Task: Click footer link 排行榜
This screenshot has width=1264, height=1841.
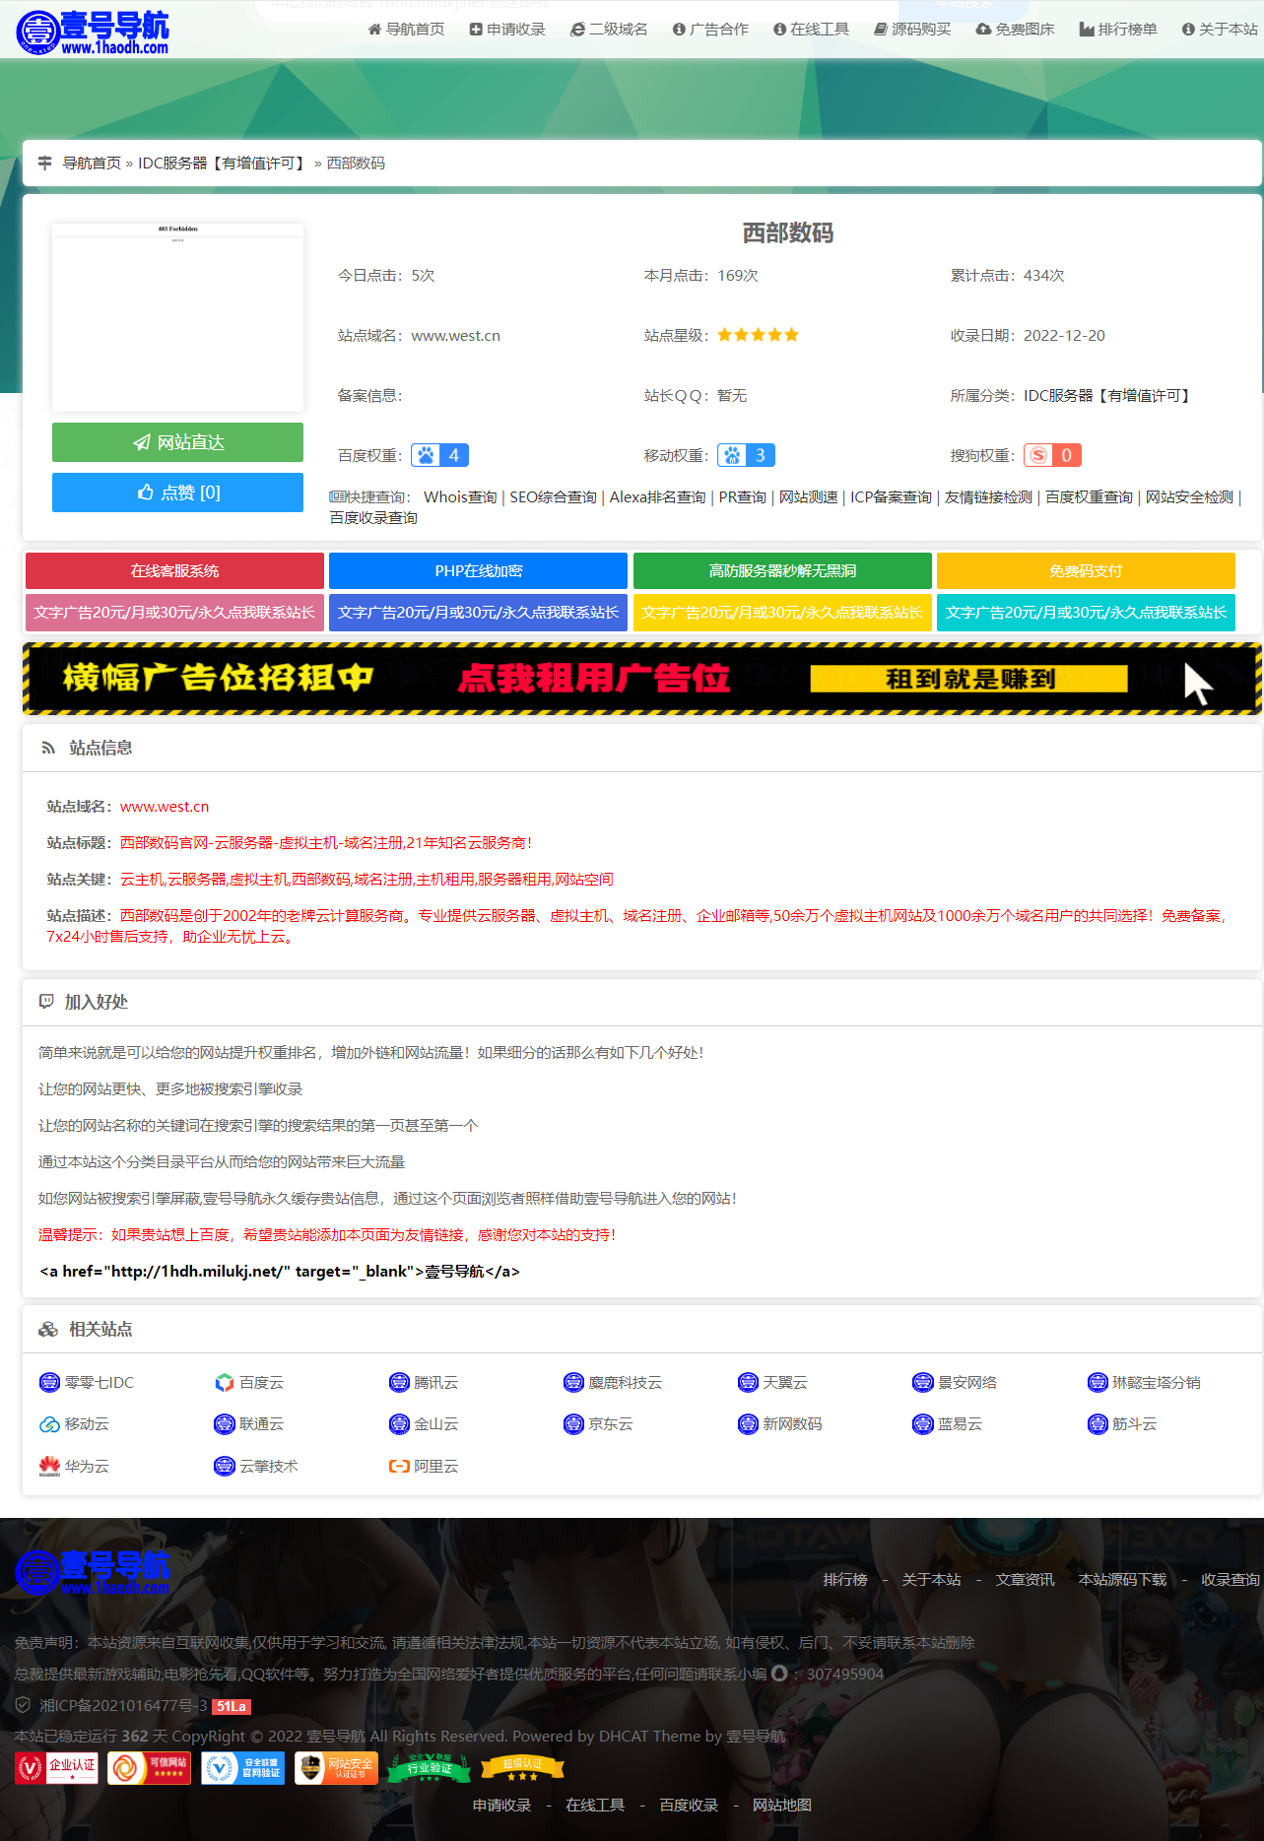Action: click(x=845, y=1580)
